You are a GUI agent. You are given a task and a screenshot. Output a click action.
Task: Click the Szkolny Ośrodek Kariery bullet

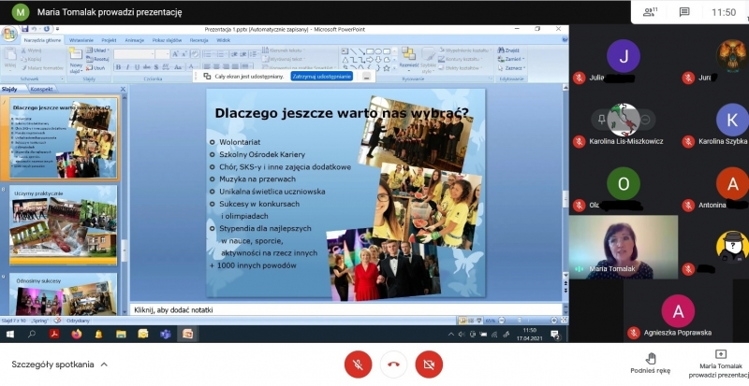(x=262, y=154)
